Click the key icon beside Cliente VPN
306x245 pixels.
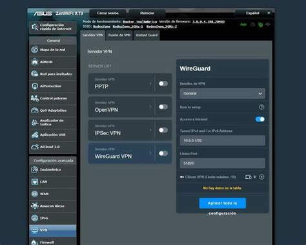[182, 177]
